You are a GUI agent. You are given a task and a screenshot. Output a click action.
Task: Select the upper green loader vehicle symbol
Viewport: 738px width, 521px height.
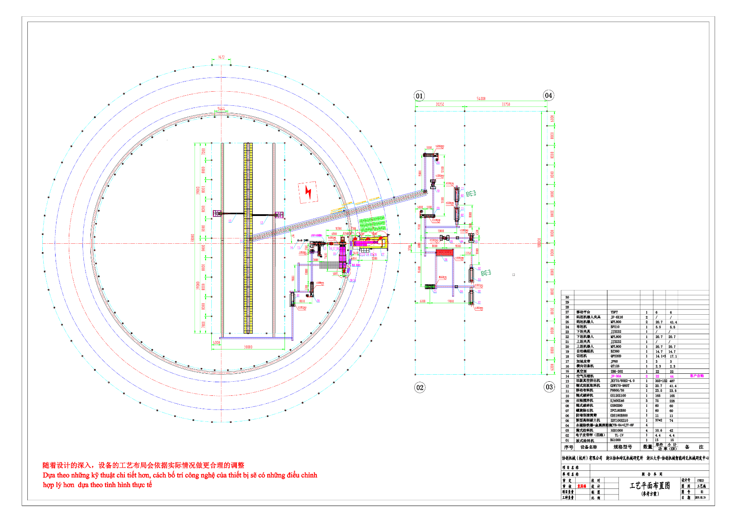pos(471,194)
